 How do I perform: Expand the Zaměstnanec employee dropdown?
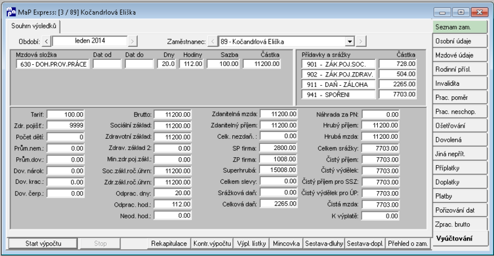point(350,41)
